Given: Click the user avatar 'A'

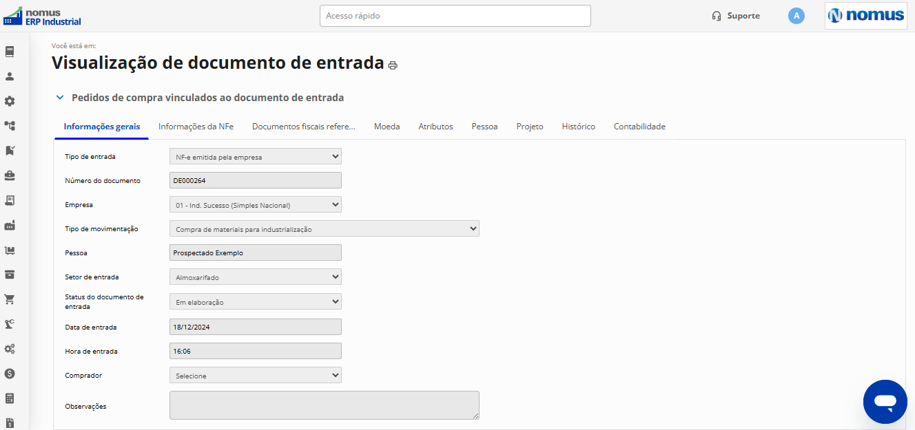Looking at the screenshot, I should [796, 16].
